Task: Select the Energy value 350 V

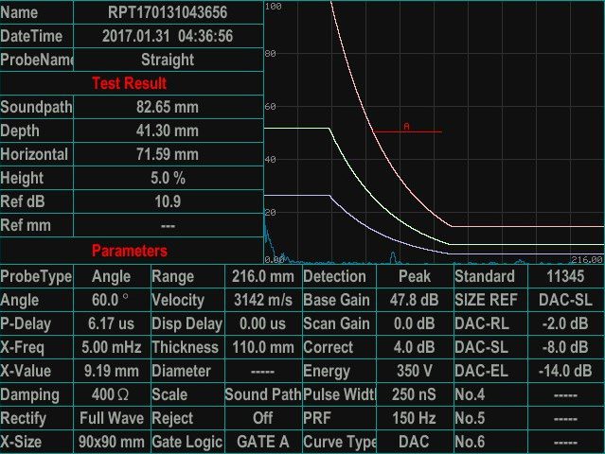Action: pos(414,371)
